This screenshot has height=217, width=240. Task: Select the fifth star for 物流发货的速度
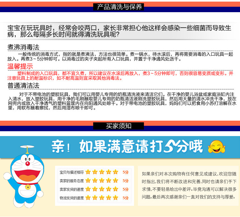(x=115, y=198)
